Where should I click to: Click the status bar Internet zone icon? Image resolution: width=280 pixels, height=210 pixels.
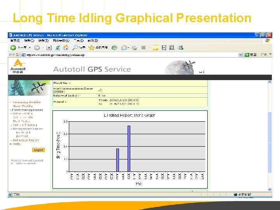[236, 194]
